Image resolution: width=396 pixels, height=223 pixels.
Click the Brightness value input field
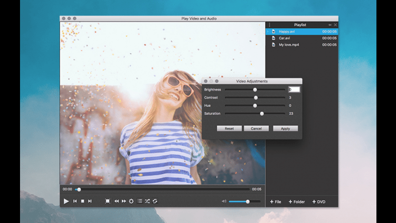(294, 90)
